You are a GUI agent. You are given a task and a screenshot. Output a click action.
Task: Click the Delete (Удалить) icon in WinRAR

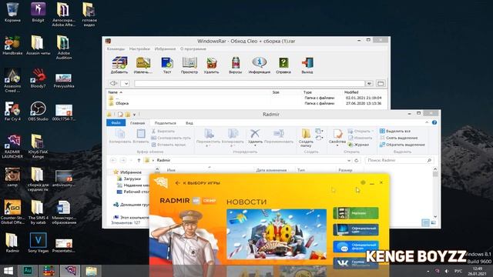[x=211, y=65]
